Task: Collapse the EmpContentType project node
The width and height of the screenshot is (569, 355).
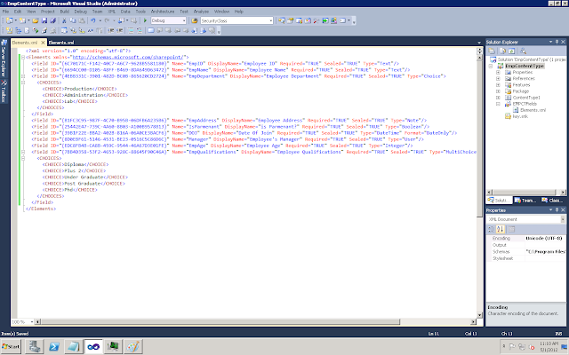Action: point(491,66)
